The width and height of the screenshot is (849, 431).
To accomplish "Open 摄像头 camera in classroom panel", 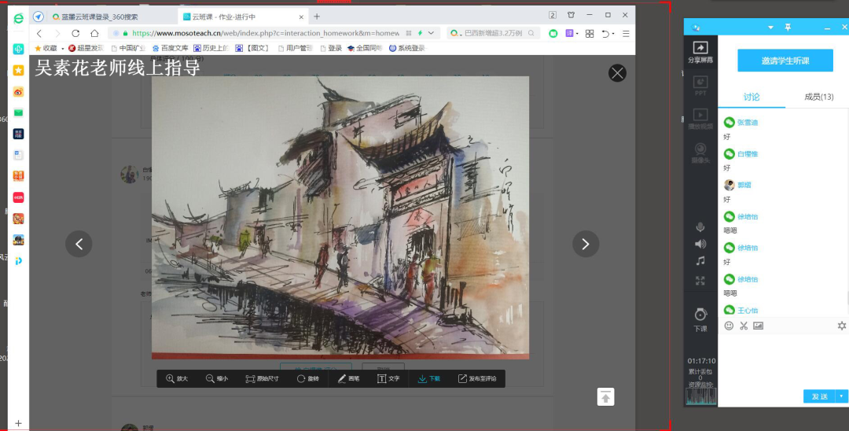I will pos(700,153).
